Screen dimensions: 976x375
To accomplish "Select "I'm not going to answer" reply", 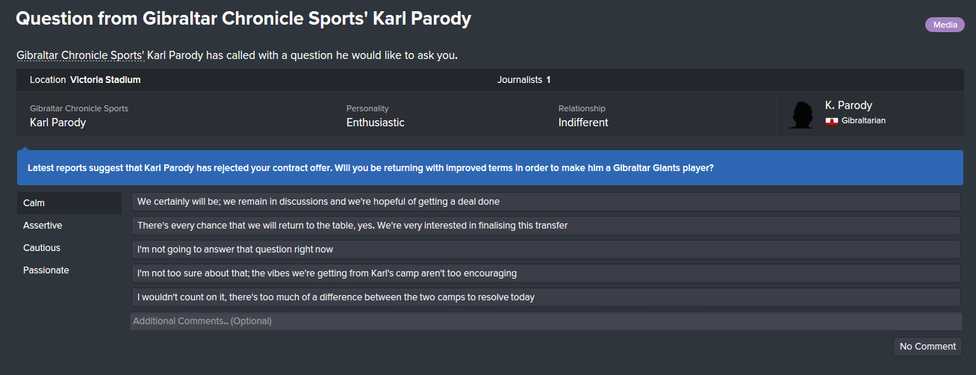I will [x=545, y=250].
